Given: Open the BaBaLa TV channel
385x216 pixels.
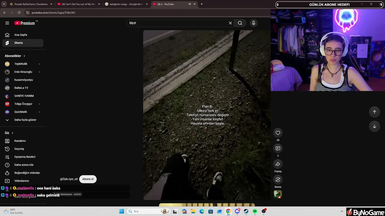Looking at the screenshot, I should pos(23,88).
